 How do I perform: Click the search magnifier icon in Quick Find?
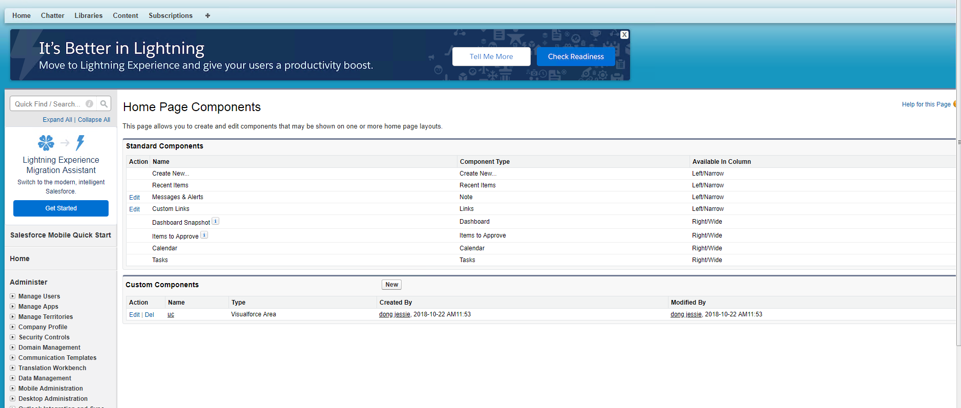104,104
